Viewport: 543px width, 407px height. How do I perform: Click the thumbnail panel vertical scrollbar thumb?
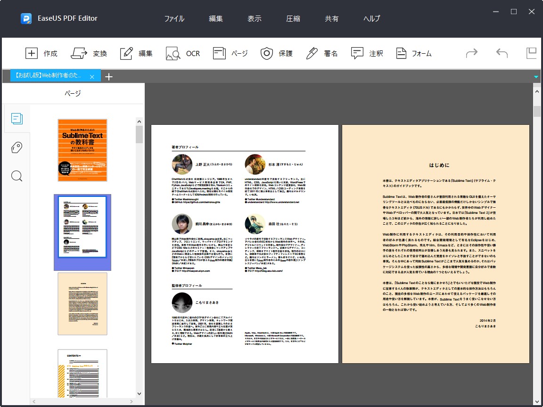point(139,135)
